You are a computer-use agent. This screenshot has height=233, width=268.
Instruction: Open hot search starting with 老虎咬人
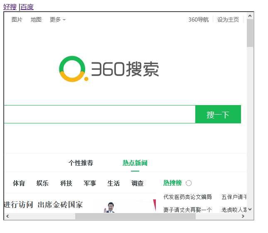point(234,209)
